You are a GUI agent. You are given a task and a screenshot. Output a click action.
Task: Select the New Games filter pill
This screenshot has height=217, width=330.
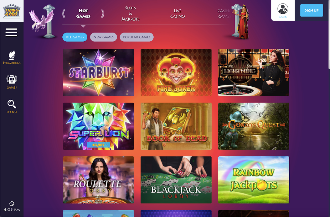(103, 37)
